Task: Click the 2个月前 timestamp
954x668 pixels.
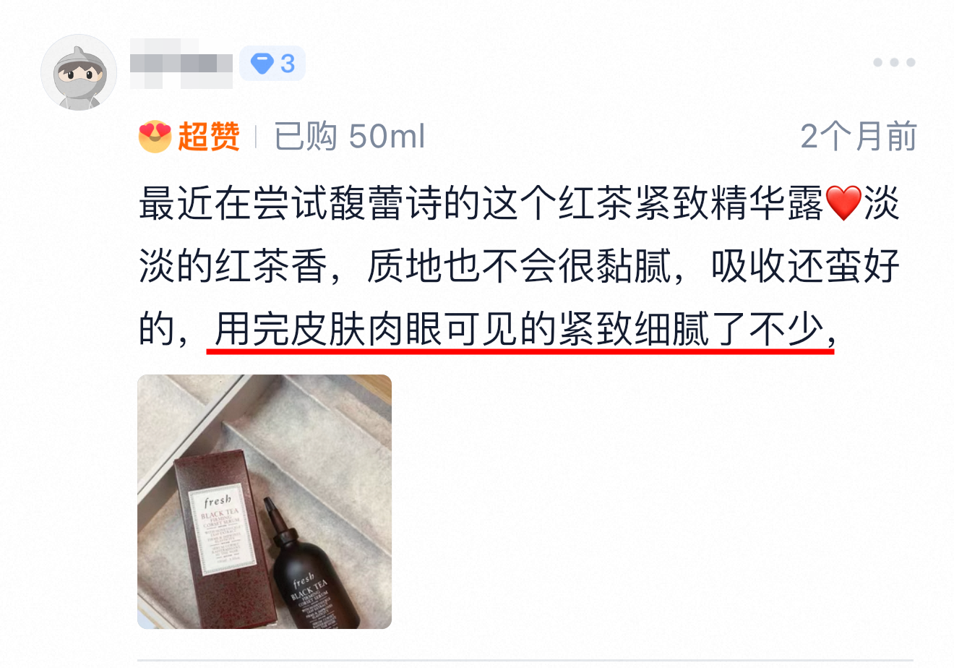Action: tap(859, 136)
